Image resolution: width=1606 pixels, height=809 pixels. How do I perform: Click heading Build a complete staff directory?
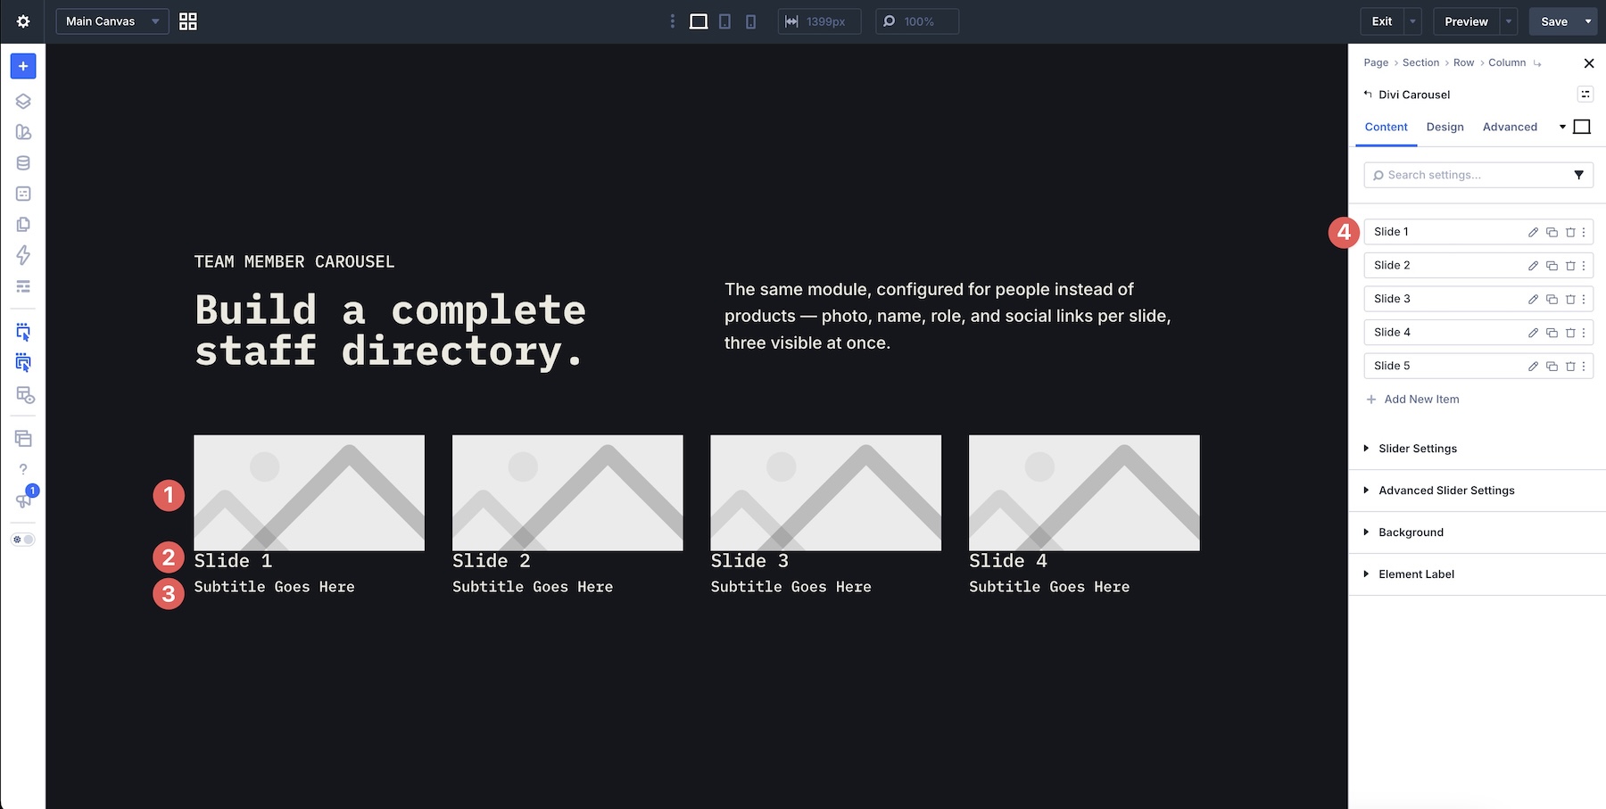390,330
